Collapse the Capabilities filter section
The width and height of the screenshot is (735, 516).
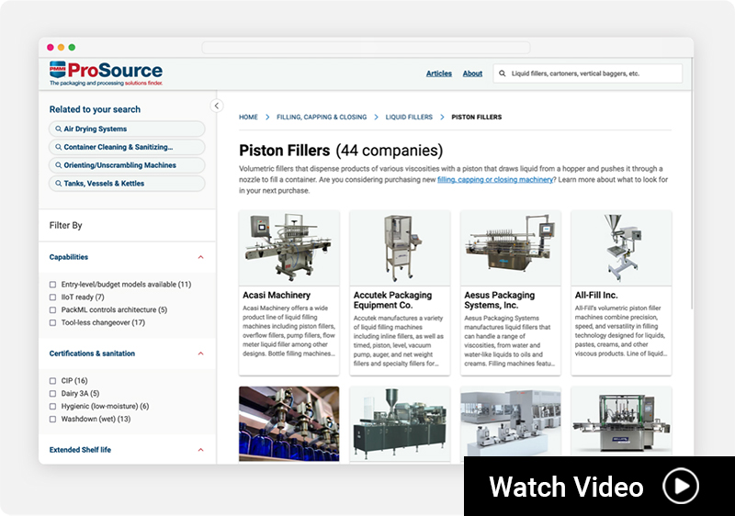pyautogui.click(x=200, y=257)
